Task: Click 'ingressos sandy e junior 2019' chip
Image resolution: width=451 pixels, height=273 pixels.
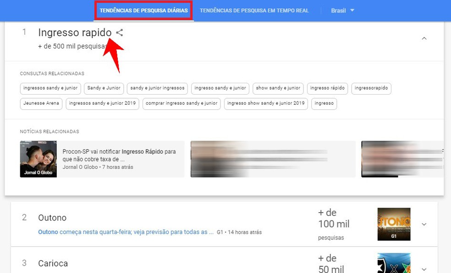Action: [x=102, y=104]
